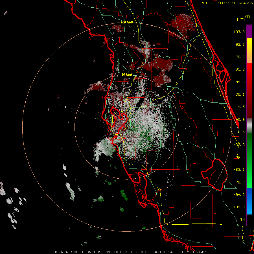Click the green segment of the velocity color bar
254x254 pixels.
click(249, 160)
